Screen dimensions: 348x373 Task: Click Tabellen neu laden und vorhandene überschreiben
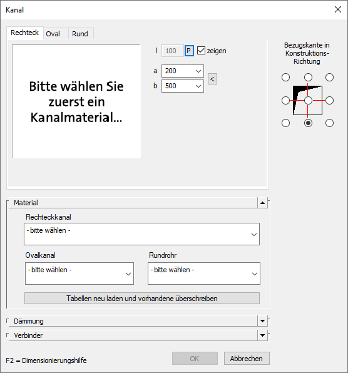click(142, 299)
